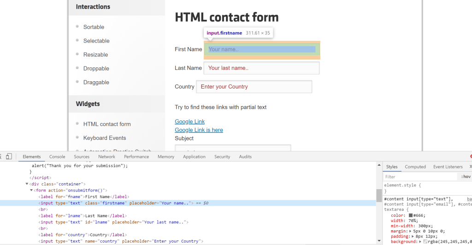Click the red error indicator in DevTools
Viewport: 472px width, 245px height.
click(x=470, y=156)
